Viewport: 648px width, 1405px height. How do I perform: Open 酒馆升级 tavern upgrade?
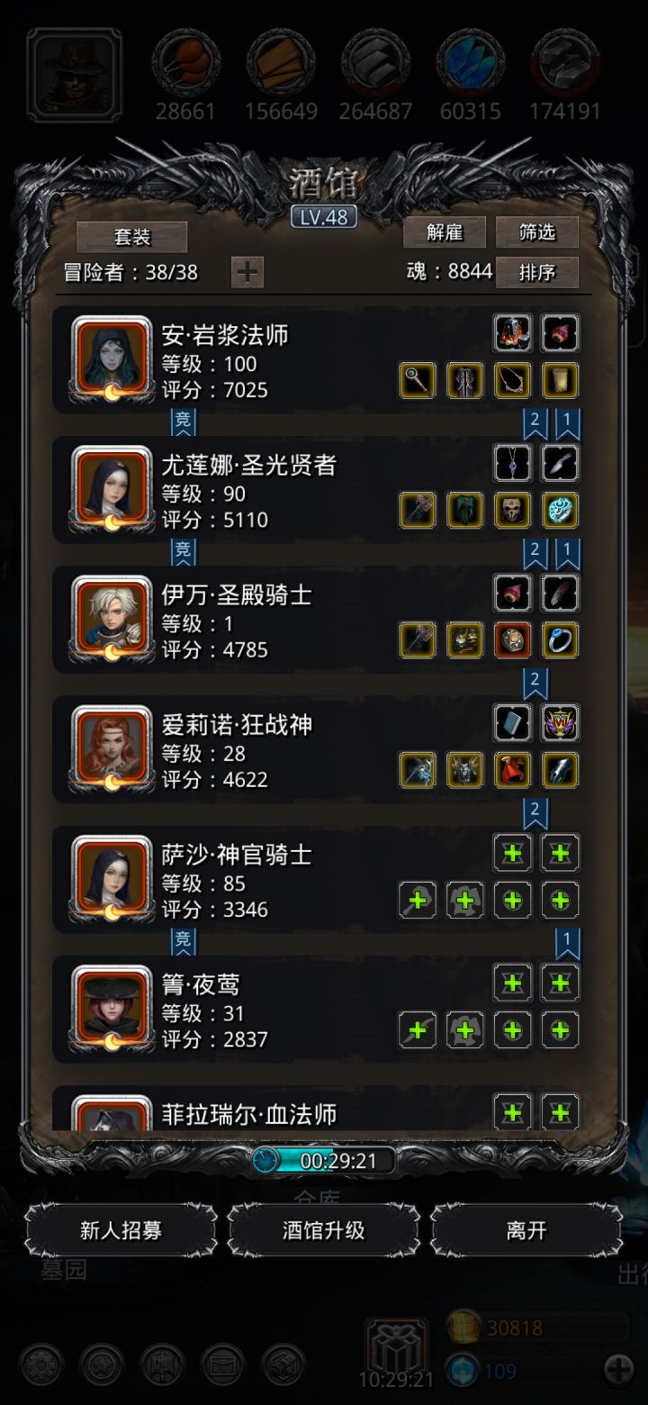324,1230
